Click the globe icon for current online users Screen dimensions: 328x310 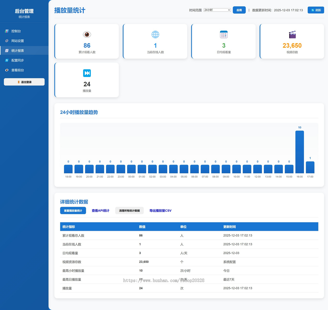pyautogui.click(x=155, y=35)
